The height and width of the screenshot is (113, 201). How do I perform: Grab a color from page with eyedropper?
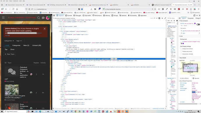tap(165, 18)
